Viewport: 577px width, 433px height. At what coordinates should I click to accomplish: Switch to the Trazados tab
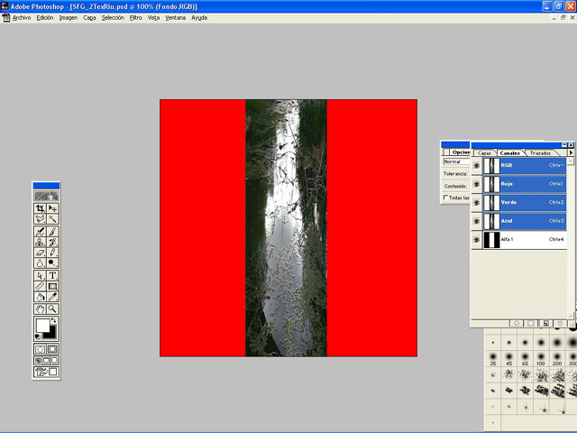click(x=540, y=153)
